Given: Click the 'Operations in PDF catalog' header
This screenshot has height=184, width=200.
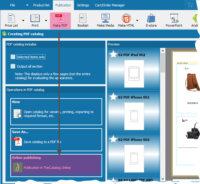Looking at the screenshot, I should click(26, 90).
